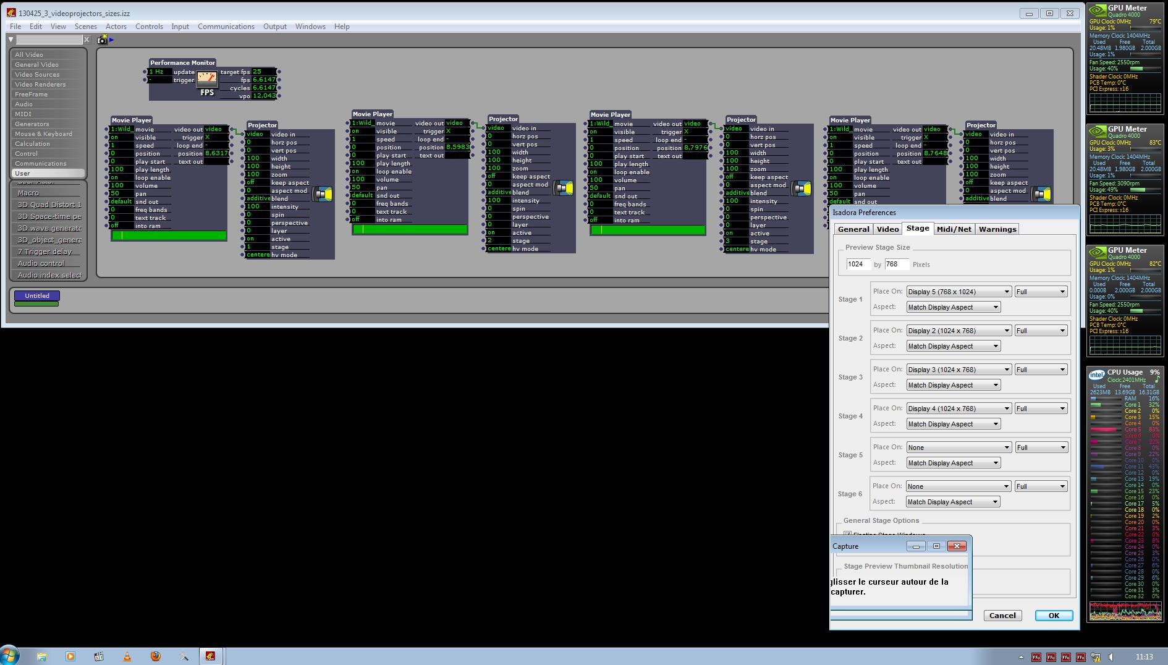Viewport: 1168px width, 665px height.
Task: Open the Stage 1 Aspect dropdown
Action: [x=953, y=307]
